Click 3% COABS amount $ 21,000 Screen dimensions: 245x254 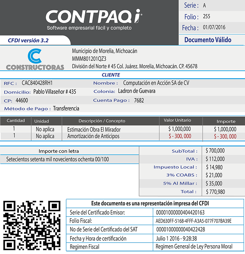pos(214,175)
